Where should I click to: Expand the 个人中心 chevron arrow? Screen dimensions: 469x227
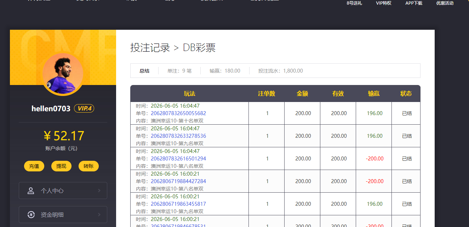(99, 191)
